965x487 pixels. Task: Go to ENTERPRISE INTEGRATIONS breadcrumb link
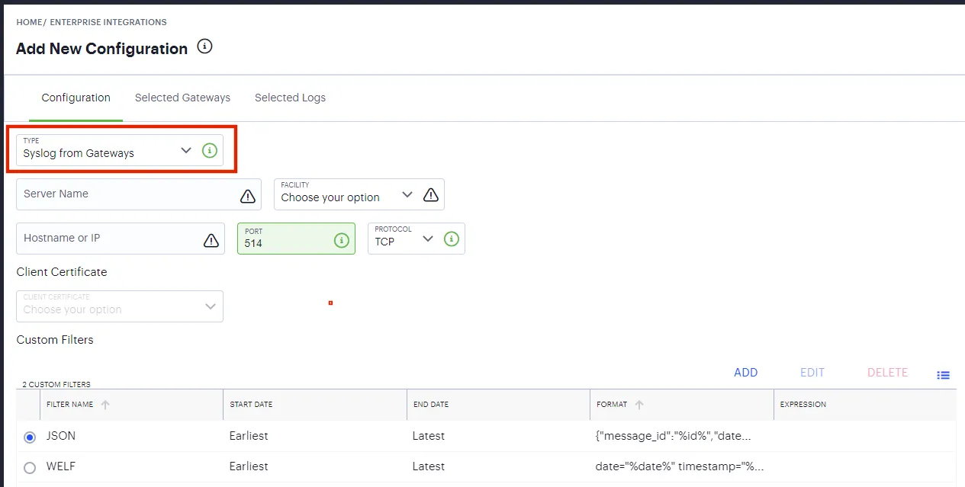pyautogui.click(x=108, y=22)
